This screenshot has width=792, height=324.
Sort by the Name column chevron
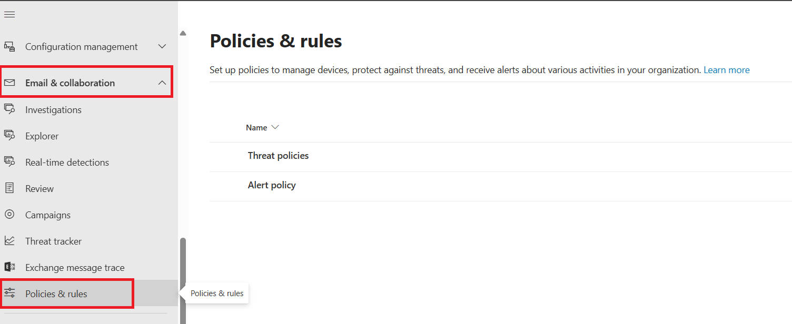tap(274, 127)
